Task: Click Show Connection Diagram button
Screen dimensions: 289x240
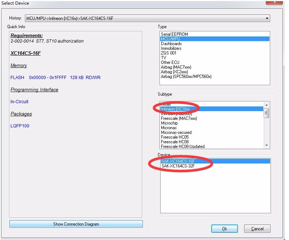Action: pos(76,224)
